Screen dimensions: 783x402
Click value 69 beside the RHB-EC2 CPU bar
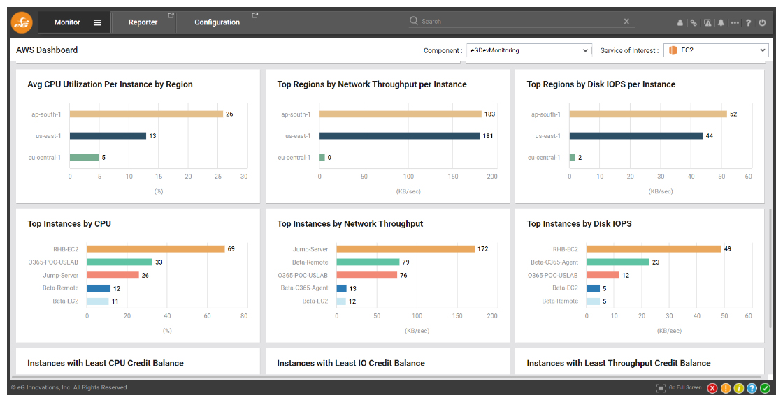point(231,249)
